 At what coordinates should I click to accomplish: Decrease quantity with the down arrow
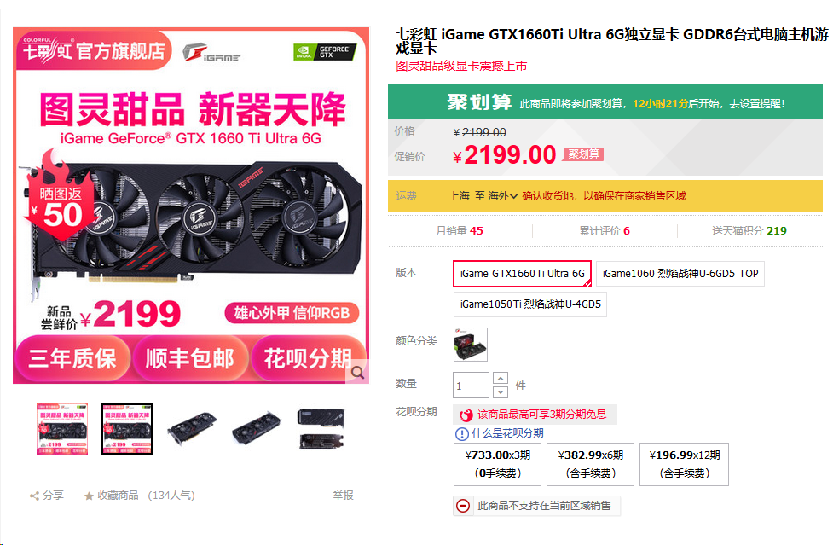click(501, 391)
